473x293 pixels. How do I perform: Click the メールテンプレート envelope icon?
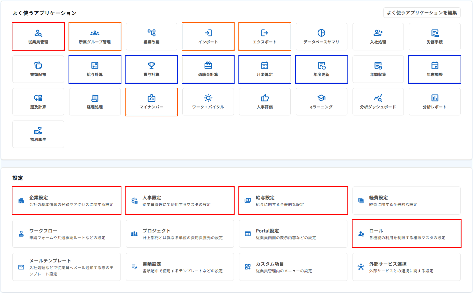[21, 267]
